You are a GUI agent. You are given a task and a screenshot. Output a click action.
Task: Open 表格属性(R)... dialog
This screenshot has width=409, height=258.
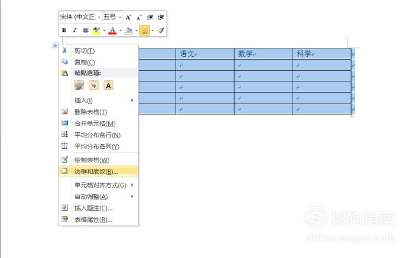point(98,220)
